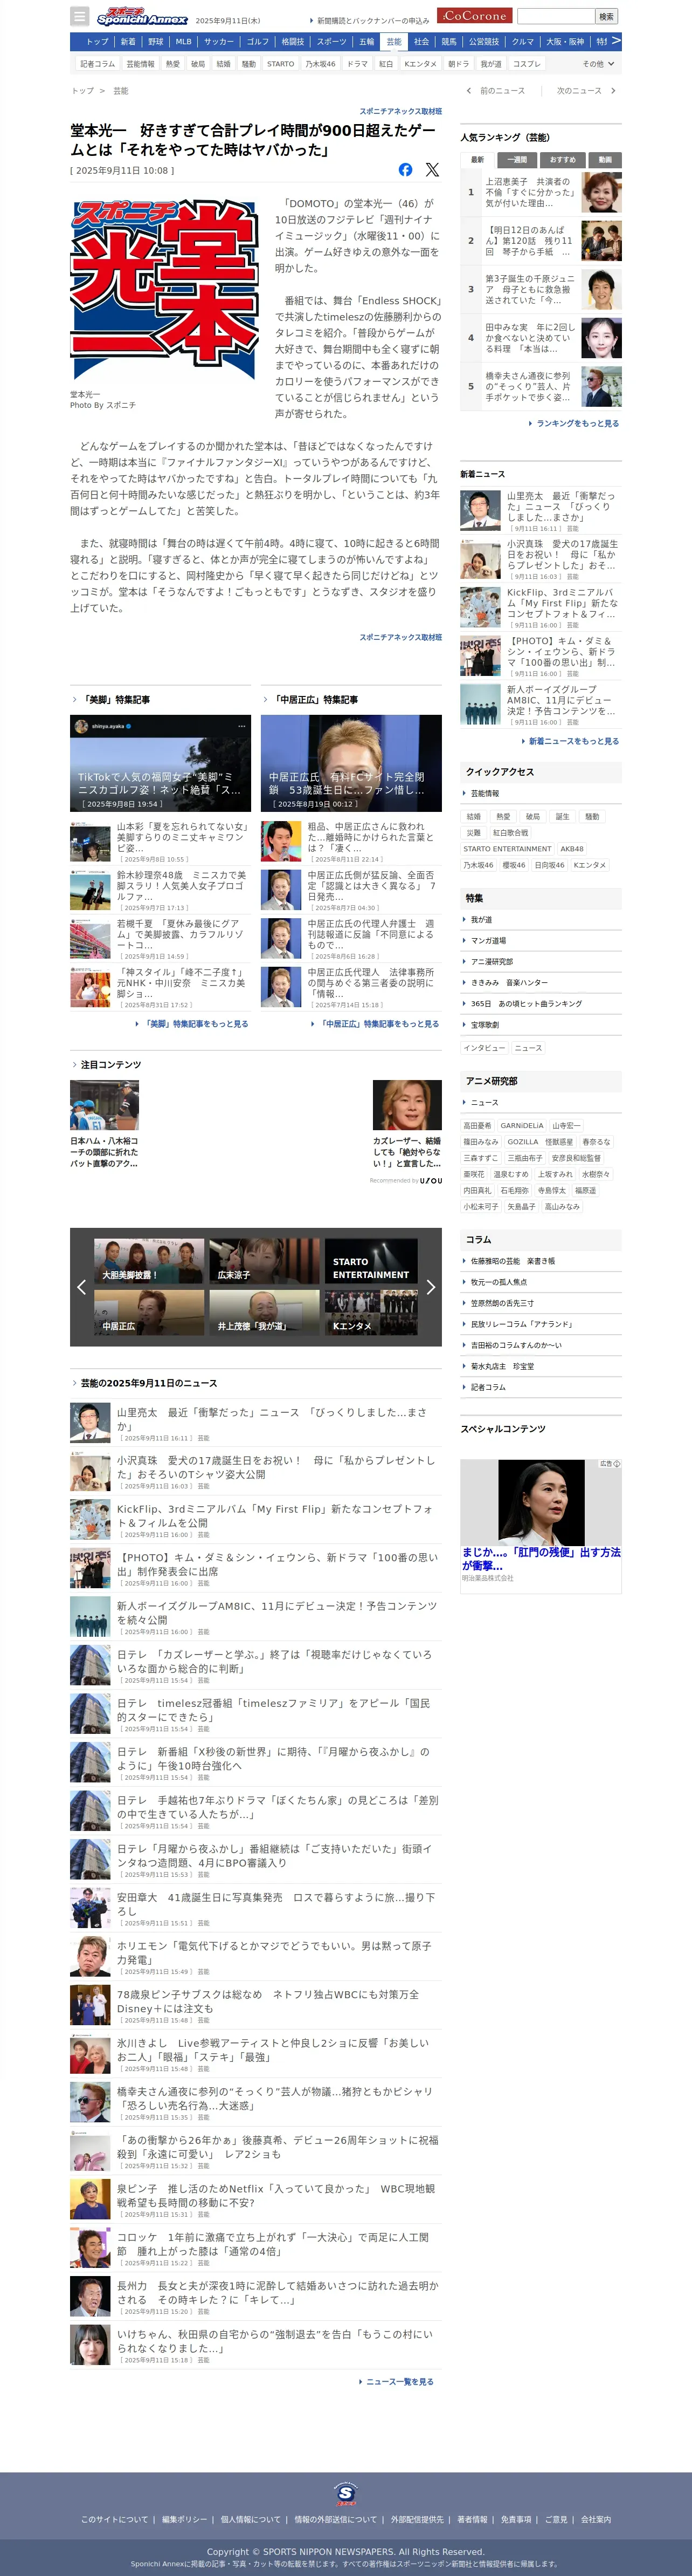Click the 検索 search button
This screenshot has height=2576, width=692.
606,16
